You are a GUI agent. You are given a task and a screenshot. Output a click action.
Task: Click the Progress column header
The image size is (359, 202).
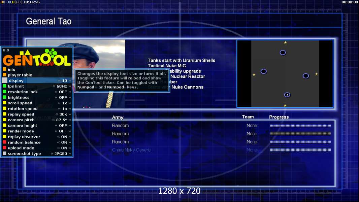279,117
